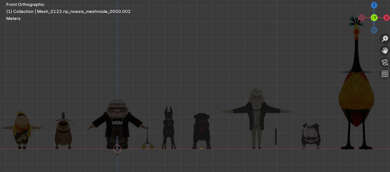Select the green -Y ball in the gizmo

(374, 18)
